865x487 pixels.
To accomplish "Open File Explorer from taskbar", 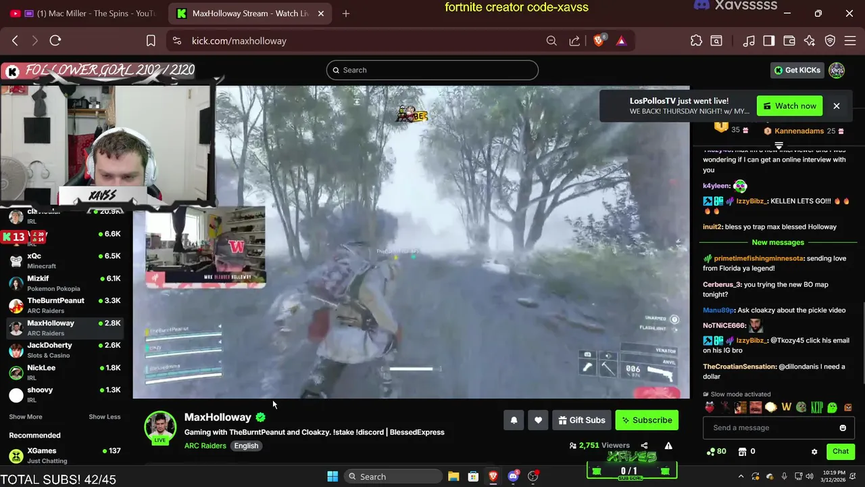I will [x=453, y=476].
